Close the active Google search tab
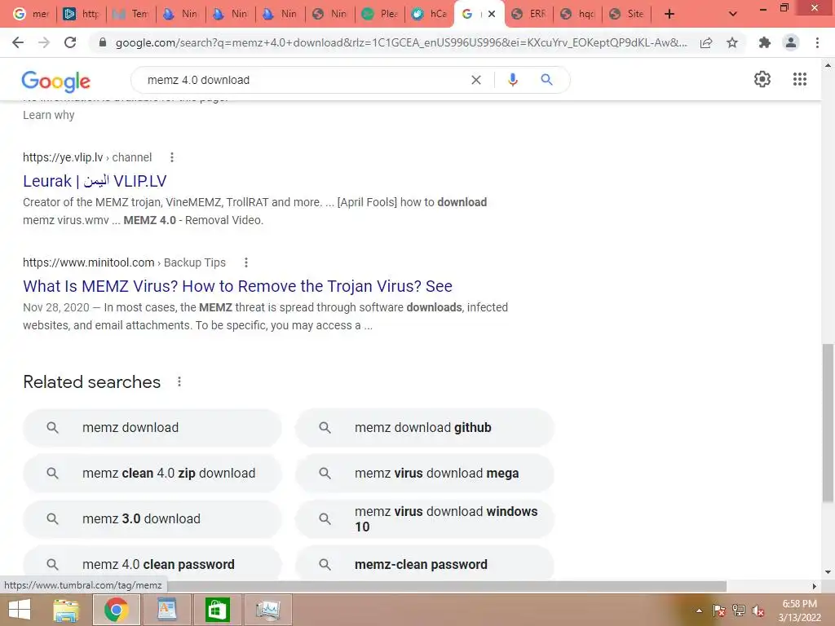This screenshot has height=626, width=835. (x=492, y=14)
